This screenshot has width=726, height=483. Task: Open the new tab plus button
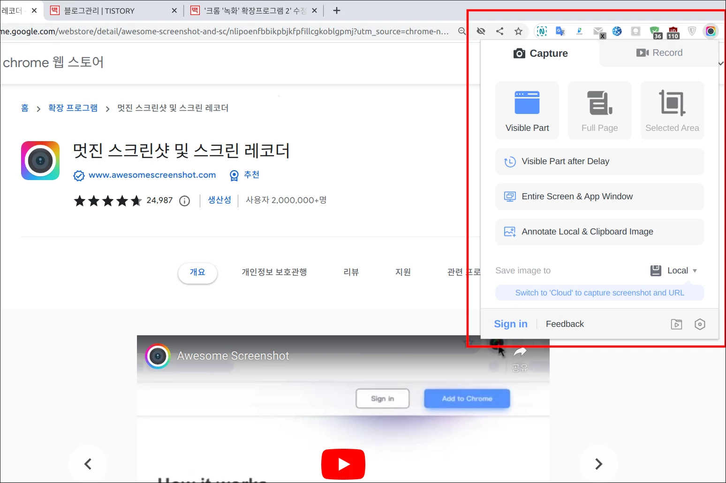[337, 10]
